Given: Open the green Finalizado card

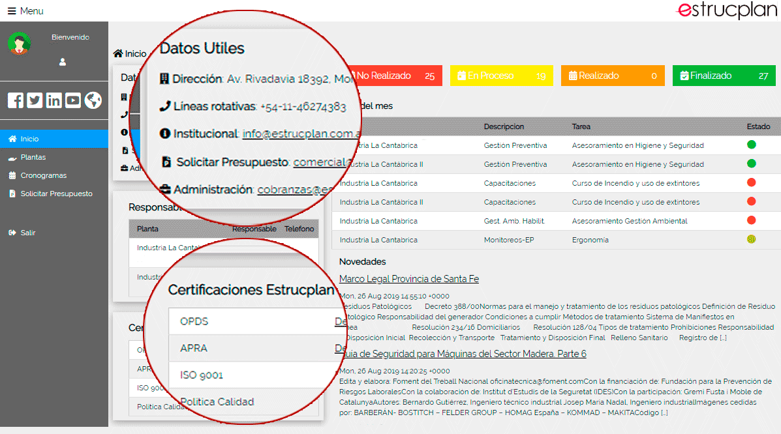Looking at the screenshot, I should (724, 76).
